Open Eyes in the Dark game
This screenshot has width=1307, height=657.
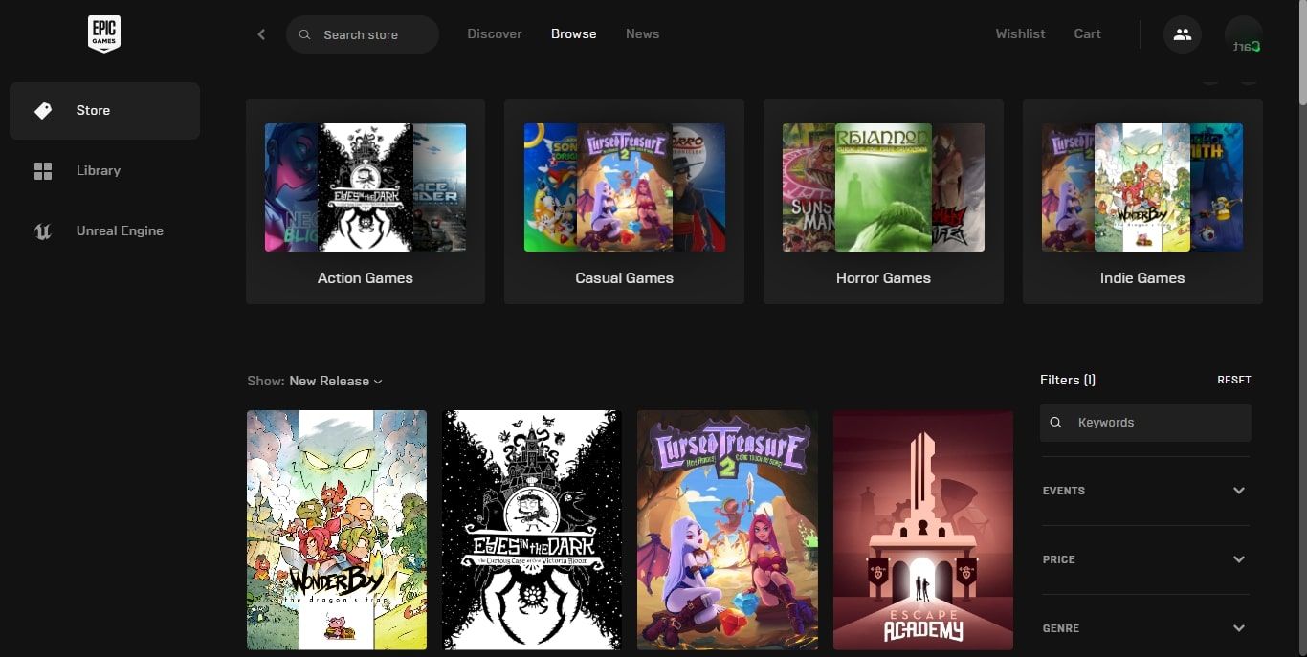coord(532,531)
